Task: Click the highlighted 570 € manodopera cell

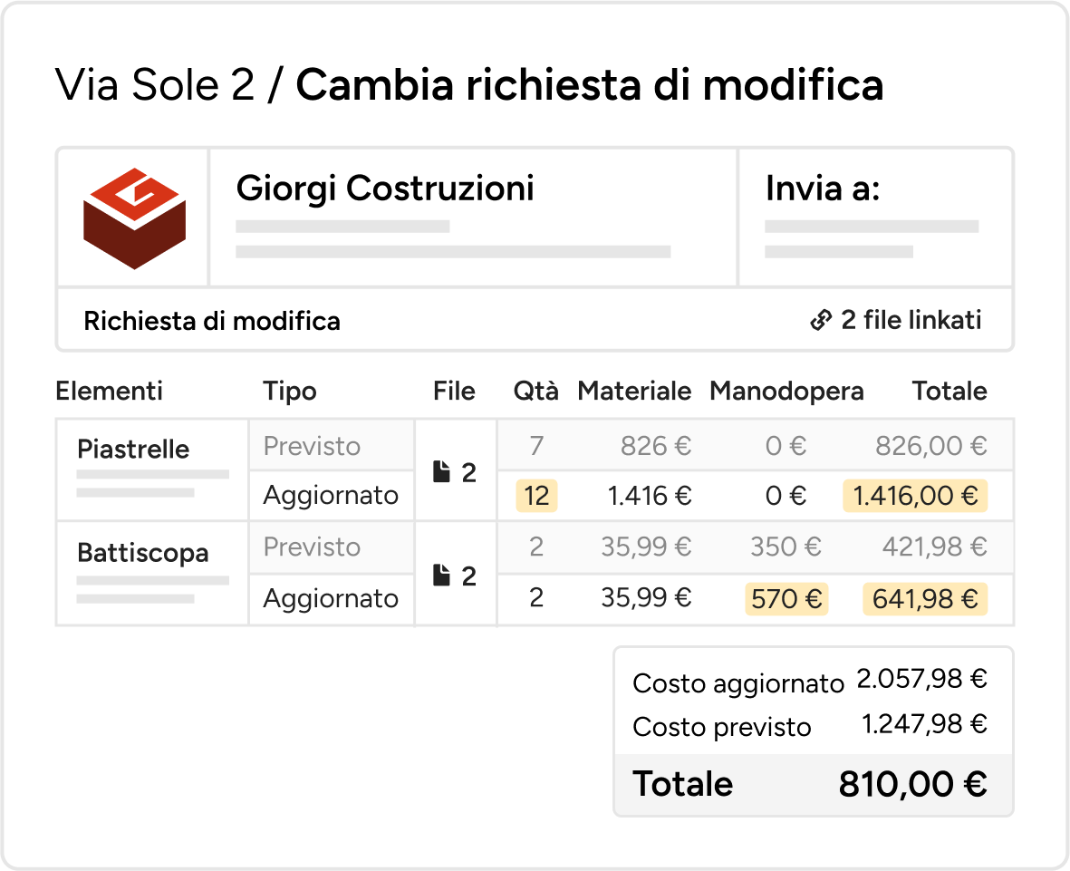Action: tap(786, 598)
